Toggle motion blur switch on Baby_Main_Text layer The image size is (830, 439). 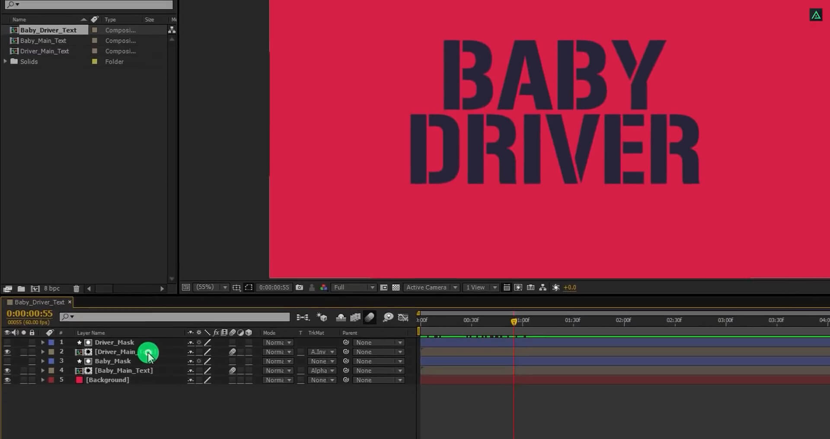click(x=232, y=371)
